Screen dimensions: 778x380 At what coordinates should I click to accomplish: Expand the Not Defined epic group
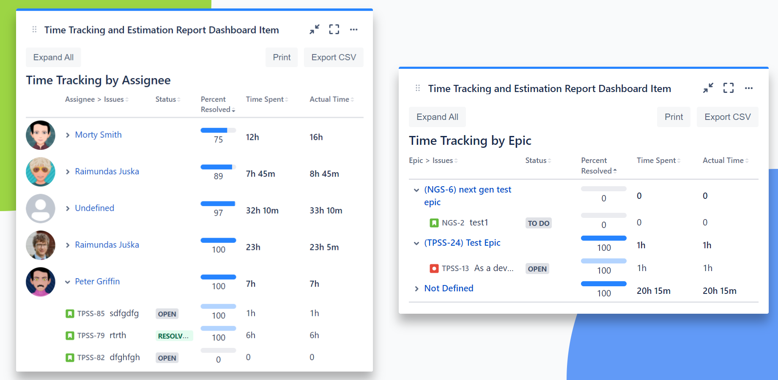pyautogui.click(x=416, y=288)
